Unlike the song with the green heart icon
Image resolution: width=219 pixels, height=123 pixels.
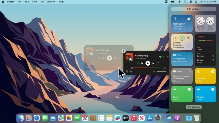tap(160, 57)
